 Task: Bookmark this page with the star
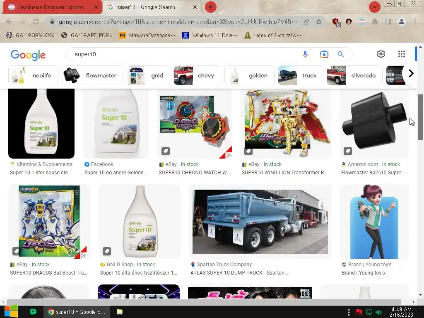319,22
